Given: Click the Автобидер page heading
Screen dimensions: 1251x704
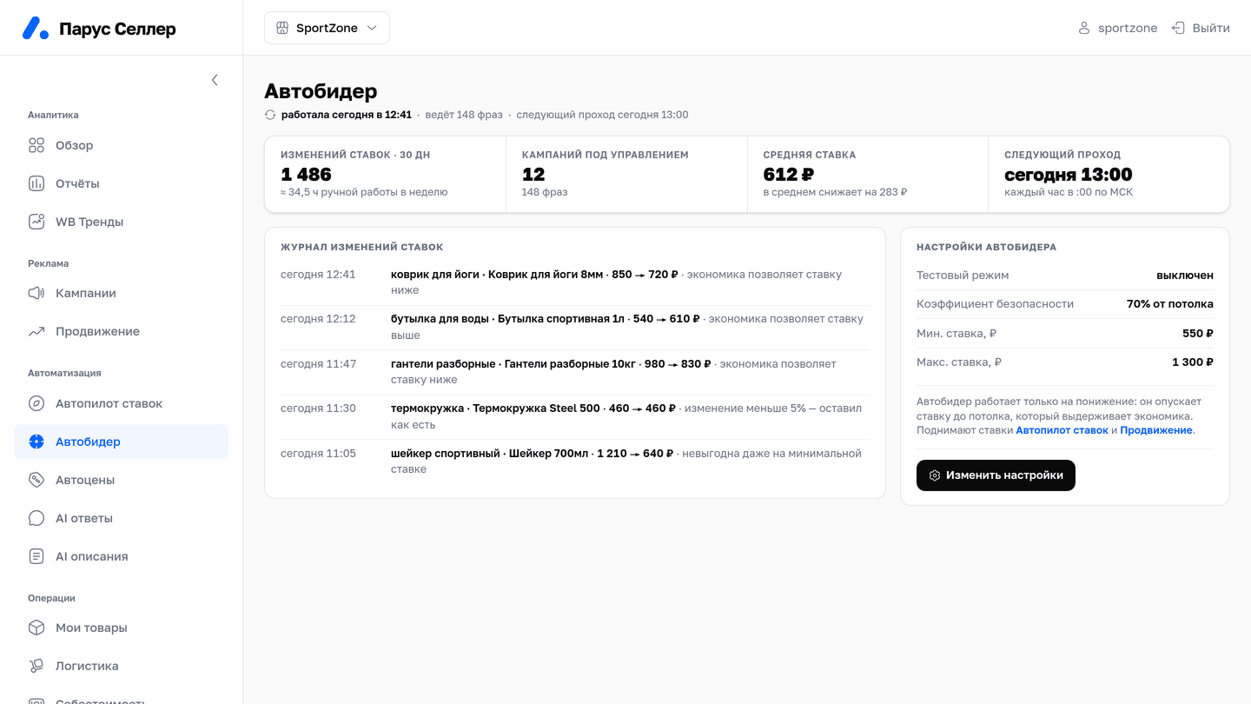Looking at the screenshot, I should (321, 91).
